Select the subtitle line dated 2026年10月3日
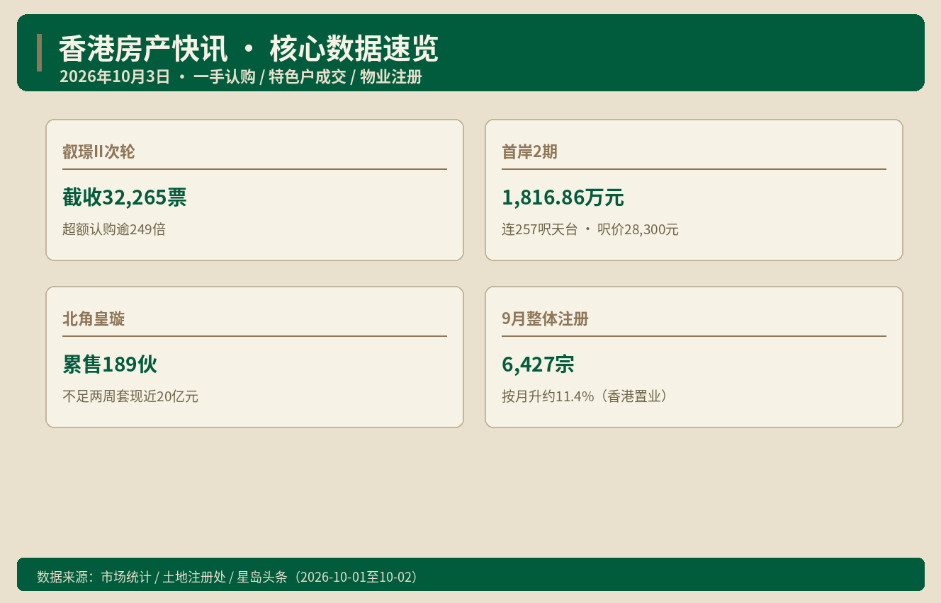Image resolution: width=941 pixels, height=603 pixels. pos(241,77)
